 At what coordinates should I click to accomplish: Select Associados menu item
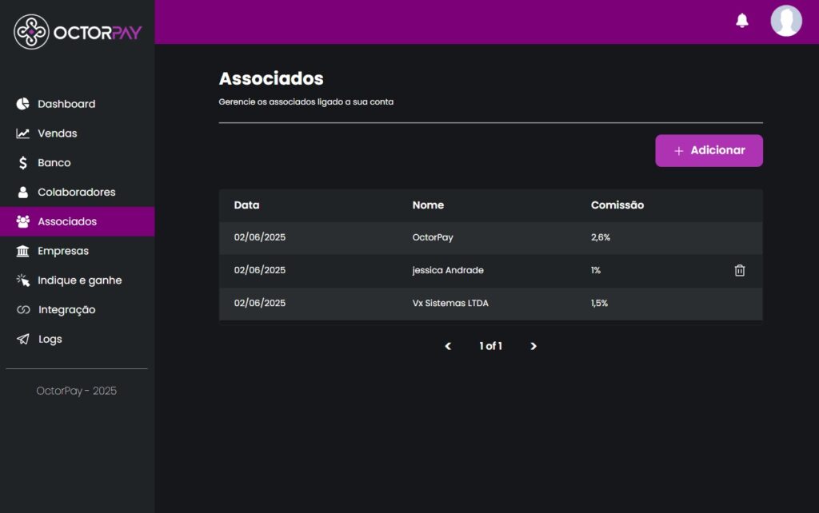point(78,221)
